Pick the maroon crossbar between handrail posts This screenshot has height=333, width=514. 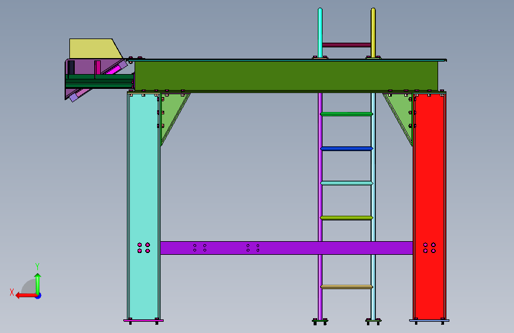pos(346,45)
